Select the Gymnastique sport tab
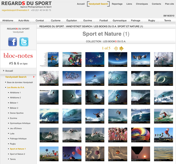 coord(120,21)
